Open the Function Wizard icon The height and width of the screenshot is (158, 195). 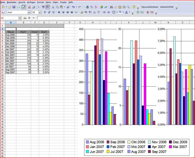coord(25,18)
